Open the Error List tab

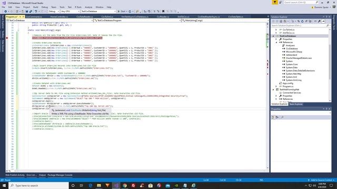click(x=32, y=175)
